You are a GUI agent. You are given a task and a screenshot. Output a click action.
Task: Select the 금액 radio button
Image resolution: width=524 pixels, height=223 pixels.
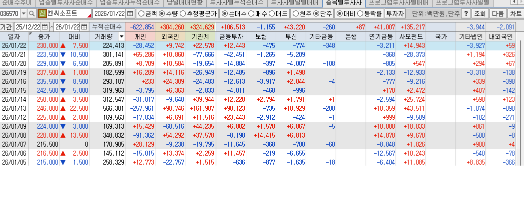(141, 13)
